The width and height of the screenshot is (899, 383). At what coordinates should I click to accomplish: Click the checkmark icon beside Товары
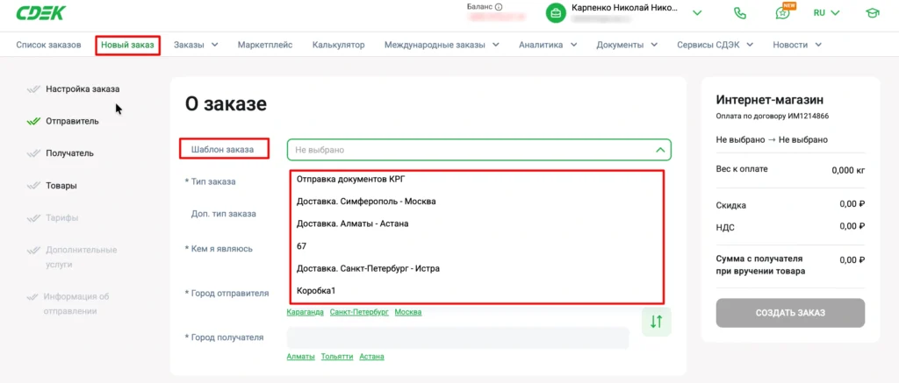[33, 186]
